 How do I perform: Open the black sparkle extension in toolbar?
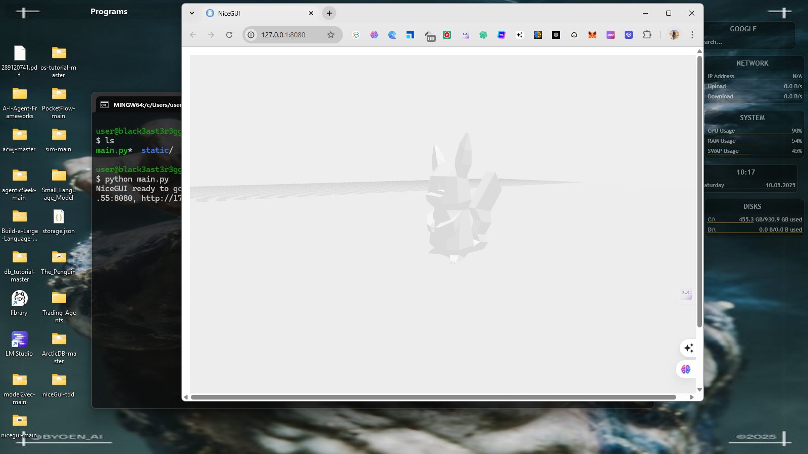pyautogui.click(x=520, y=35)
